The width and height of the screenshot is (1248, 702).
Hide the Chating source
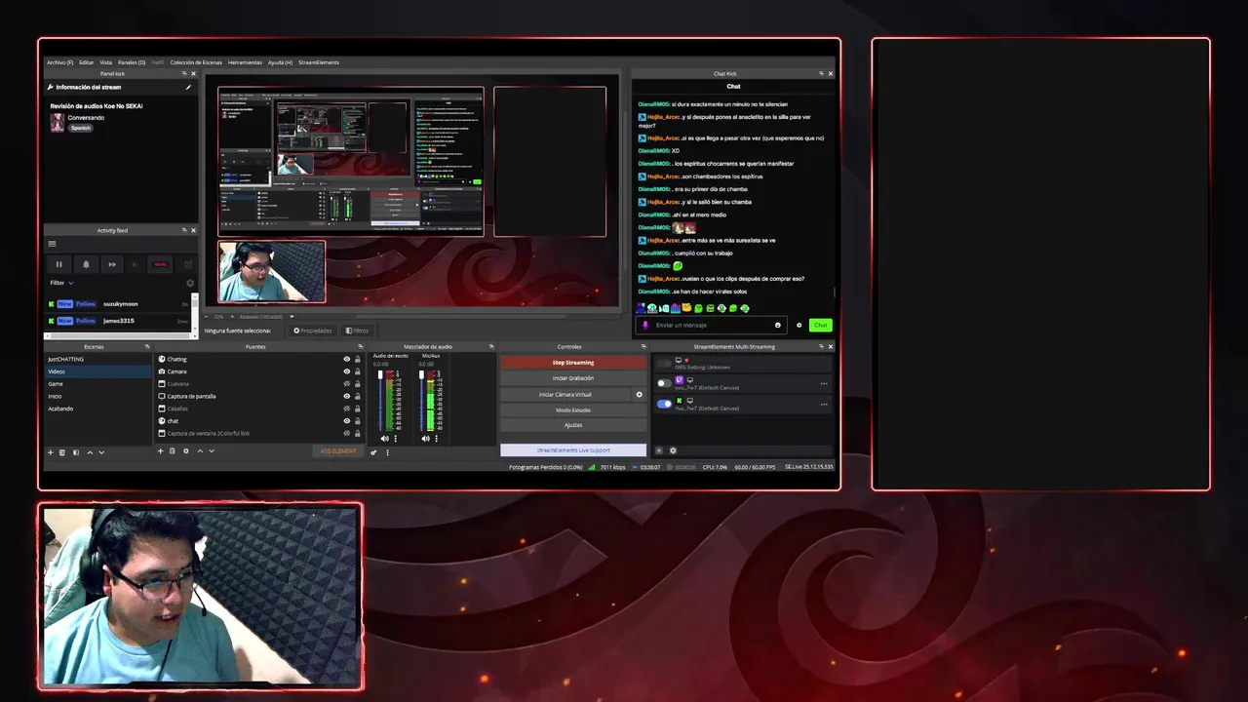click(346, 359)
